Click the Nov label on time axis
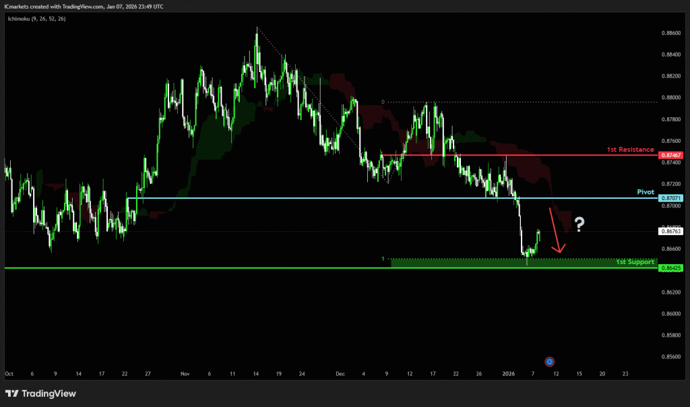This screenshot has width=690, height=407. pyautogui.click(x=185, y=373)
